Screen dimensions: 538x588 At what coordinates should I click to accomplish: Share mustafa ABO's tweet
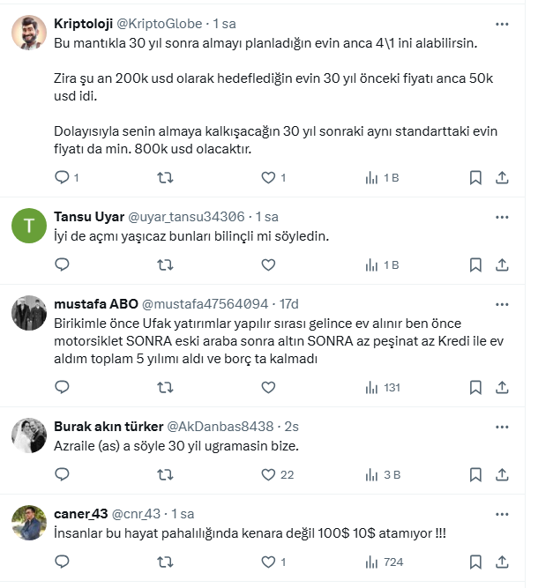point(502,386)
